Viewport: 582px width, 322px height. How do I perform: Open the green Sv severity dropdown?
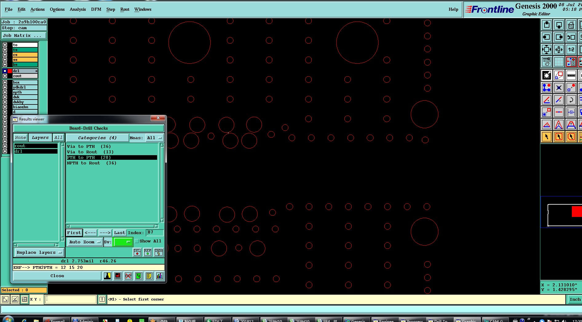pyautogui.click(x=123, y=242)
